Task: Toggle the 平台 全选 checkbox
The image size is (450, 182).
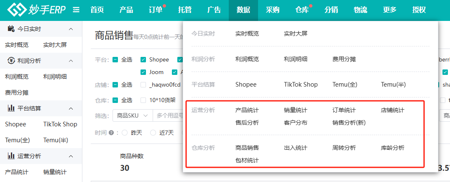Action: click(x=115, y=60)
